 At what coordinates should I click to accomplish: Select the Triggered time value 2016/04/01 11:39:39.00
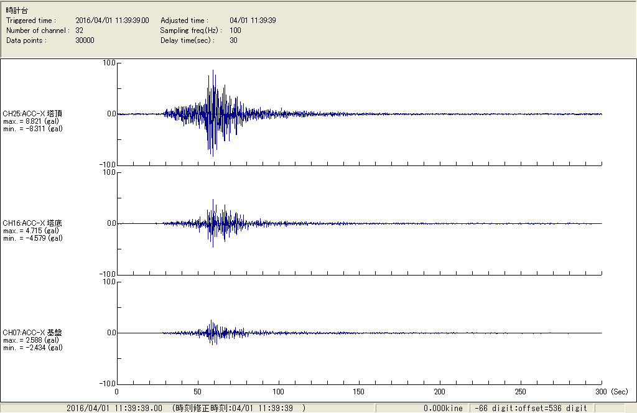coord(116,21)
